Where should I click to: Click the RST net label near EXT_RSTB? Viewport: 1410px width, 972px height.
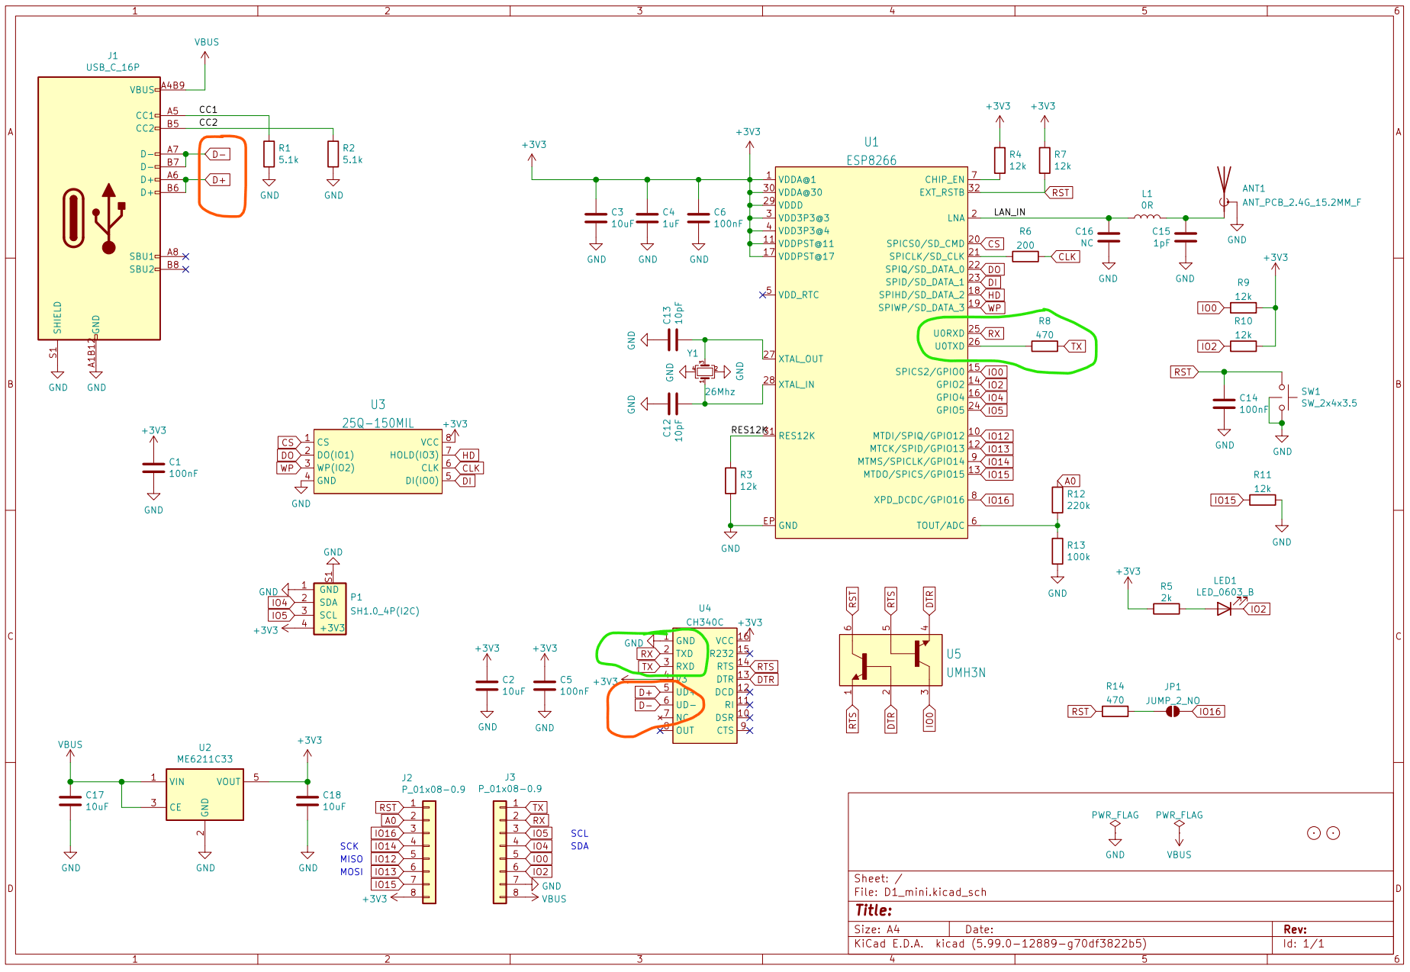point(1061,192)
